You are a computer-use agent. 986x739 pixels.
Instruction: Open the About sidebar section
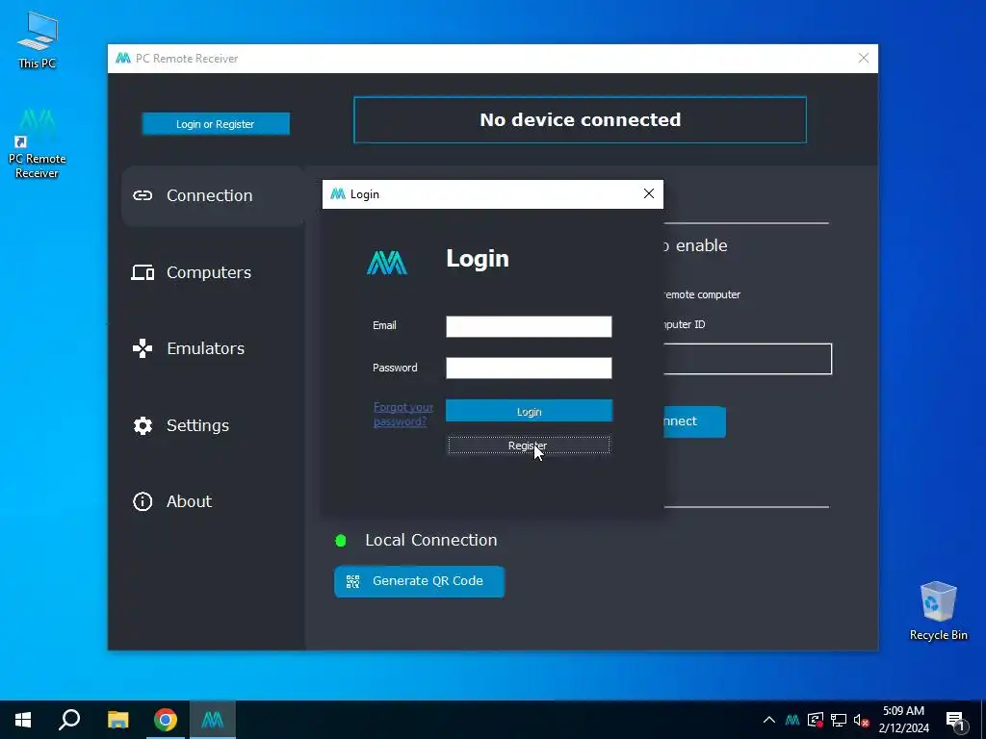(x=172, y=501)
